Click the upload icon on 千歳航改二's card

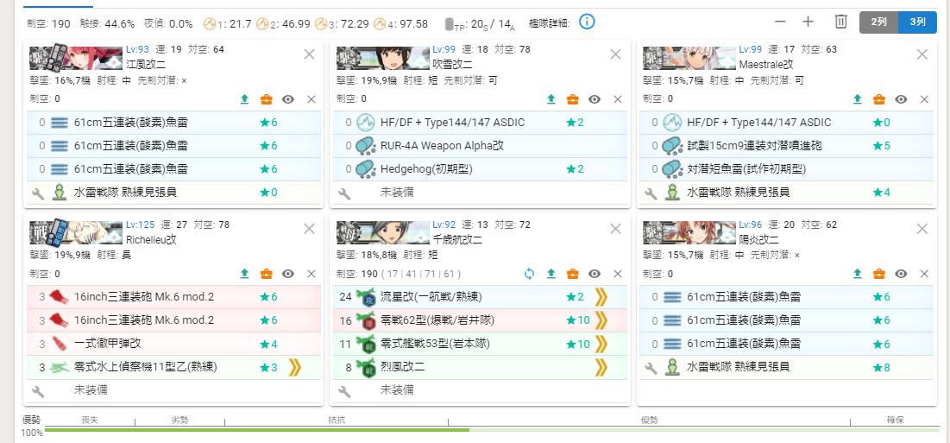[551, 274]
